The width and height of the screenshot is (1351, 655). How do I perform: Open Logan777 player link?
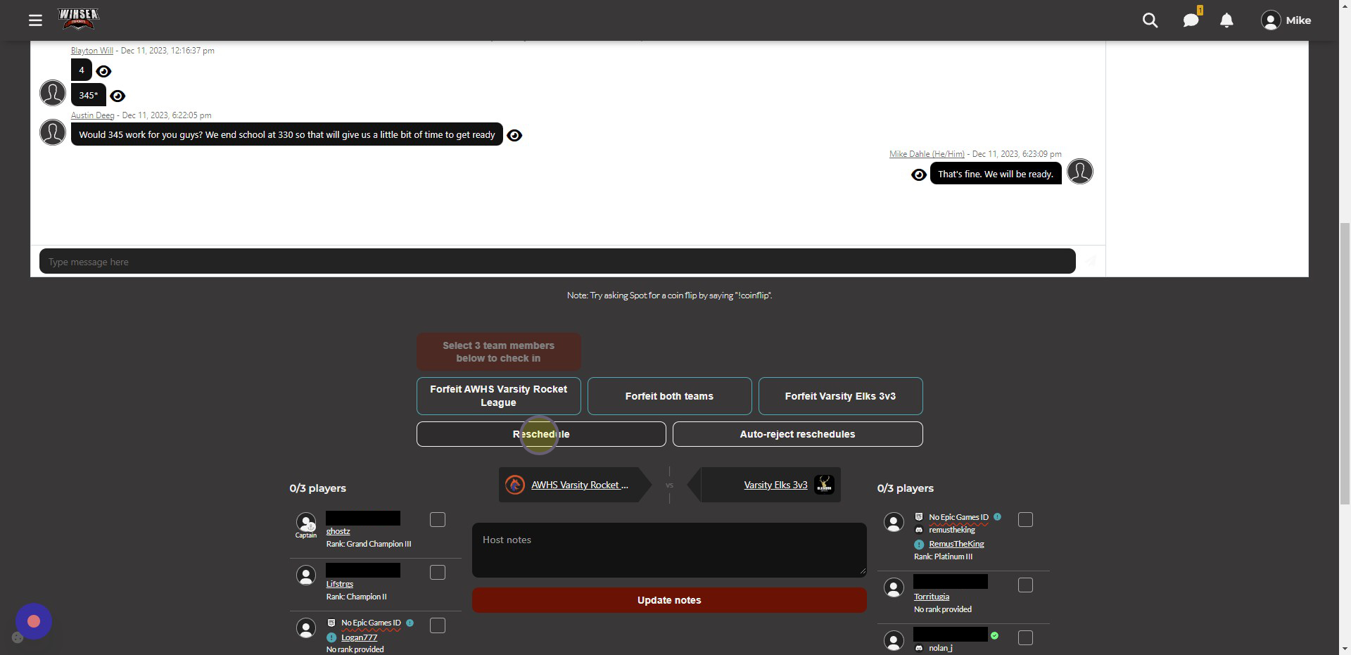[x=359, y=637]
